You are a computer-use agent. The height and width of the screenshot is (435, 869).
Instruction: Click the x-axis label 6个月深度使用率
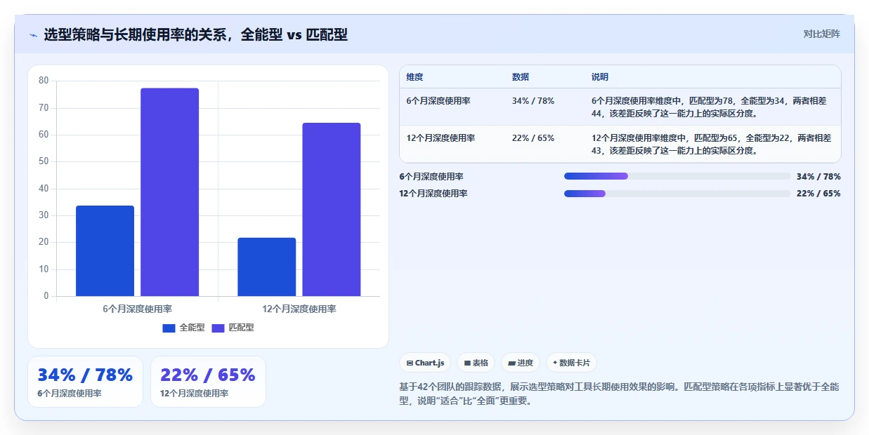click(138, 309)
